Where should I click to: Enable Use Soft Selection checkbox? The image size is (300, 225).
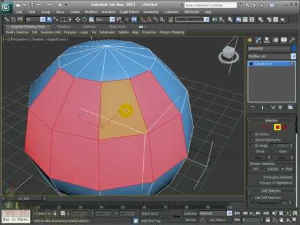click(x=252, y=197)
